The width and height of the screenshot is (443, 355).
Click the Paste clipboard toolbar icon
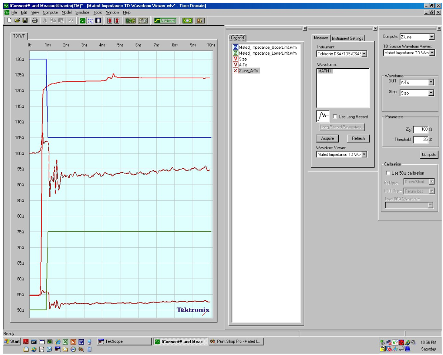pyautogui.click(x=61, y=20)
